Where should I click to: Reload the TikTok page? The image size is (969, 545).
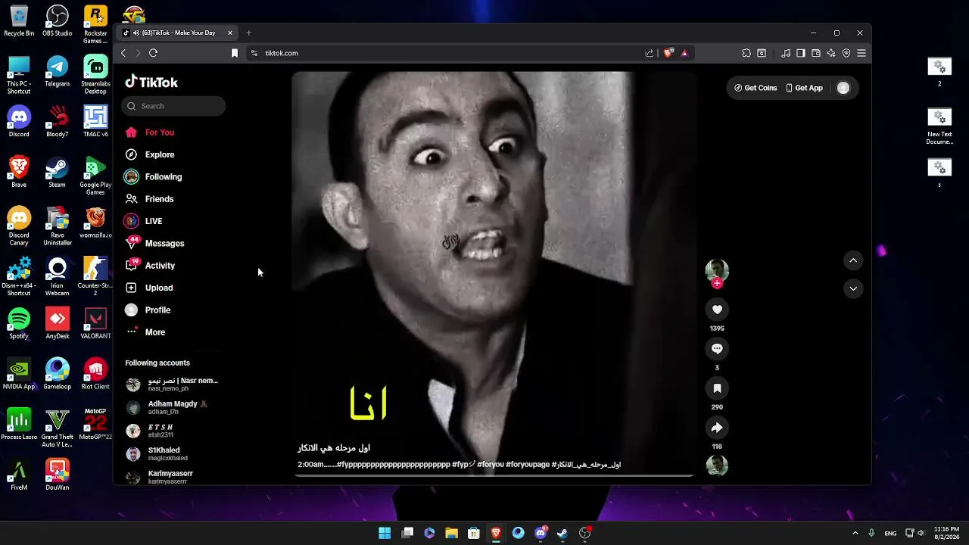tap(153, 53)
